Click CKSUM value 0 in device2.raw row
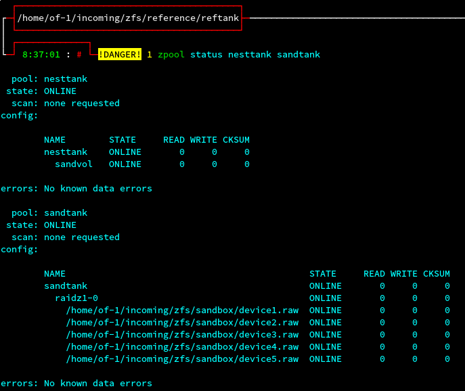 447,323
